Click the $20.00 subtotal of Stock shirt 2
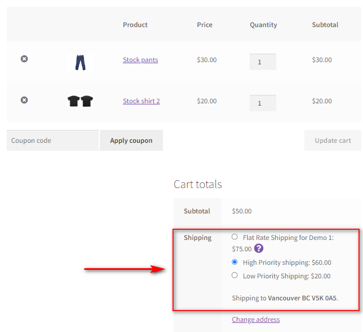 322,101
